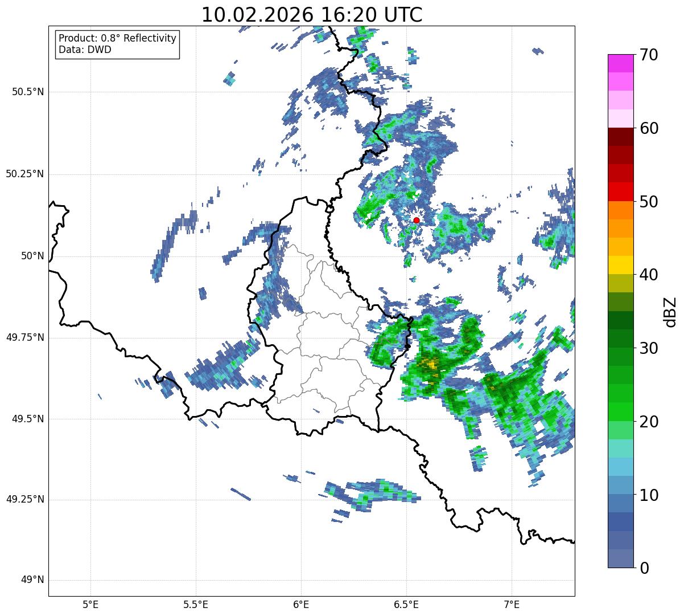Click the "Data: DWD" label
Viewport: 684px width, 616px height.
pos(85,50)
